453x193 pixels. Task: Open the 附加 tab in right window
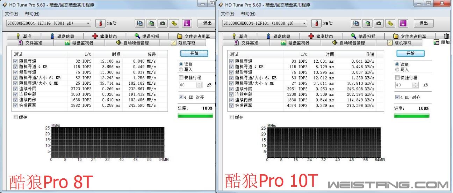tap(442, 42)
